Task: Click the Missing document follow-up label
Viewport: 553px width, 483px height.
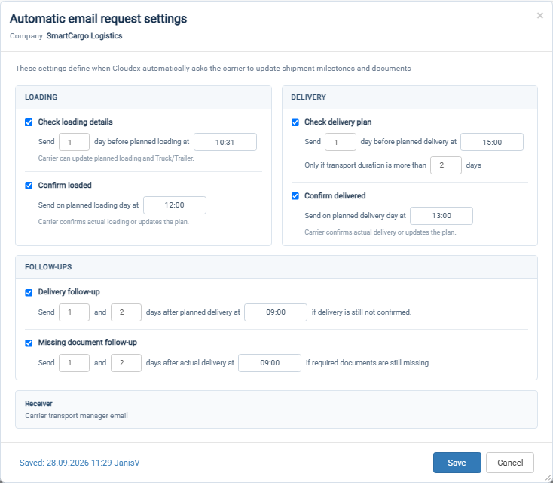Action: pos(87,343)
